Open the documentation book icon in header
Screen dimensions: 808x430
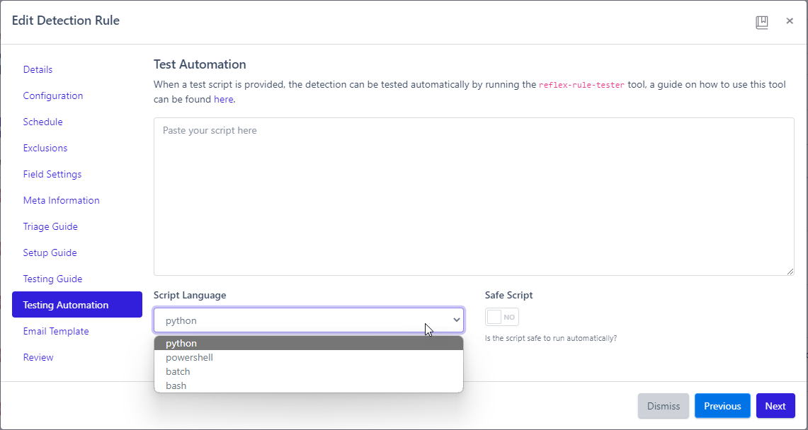[x=762, y=22]
